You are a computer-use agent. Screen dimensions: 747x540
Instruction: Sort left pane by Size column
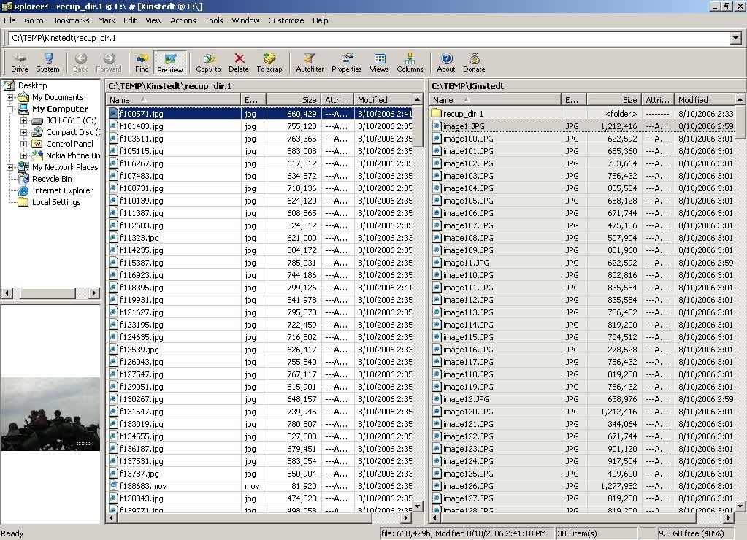(x=293, y=100)
